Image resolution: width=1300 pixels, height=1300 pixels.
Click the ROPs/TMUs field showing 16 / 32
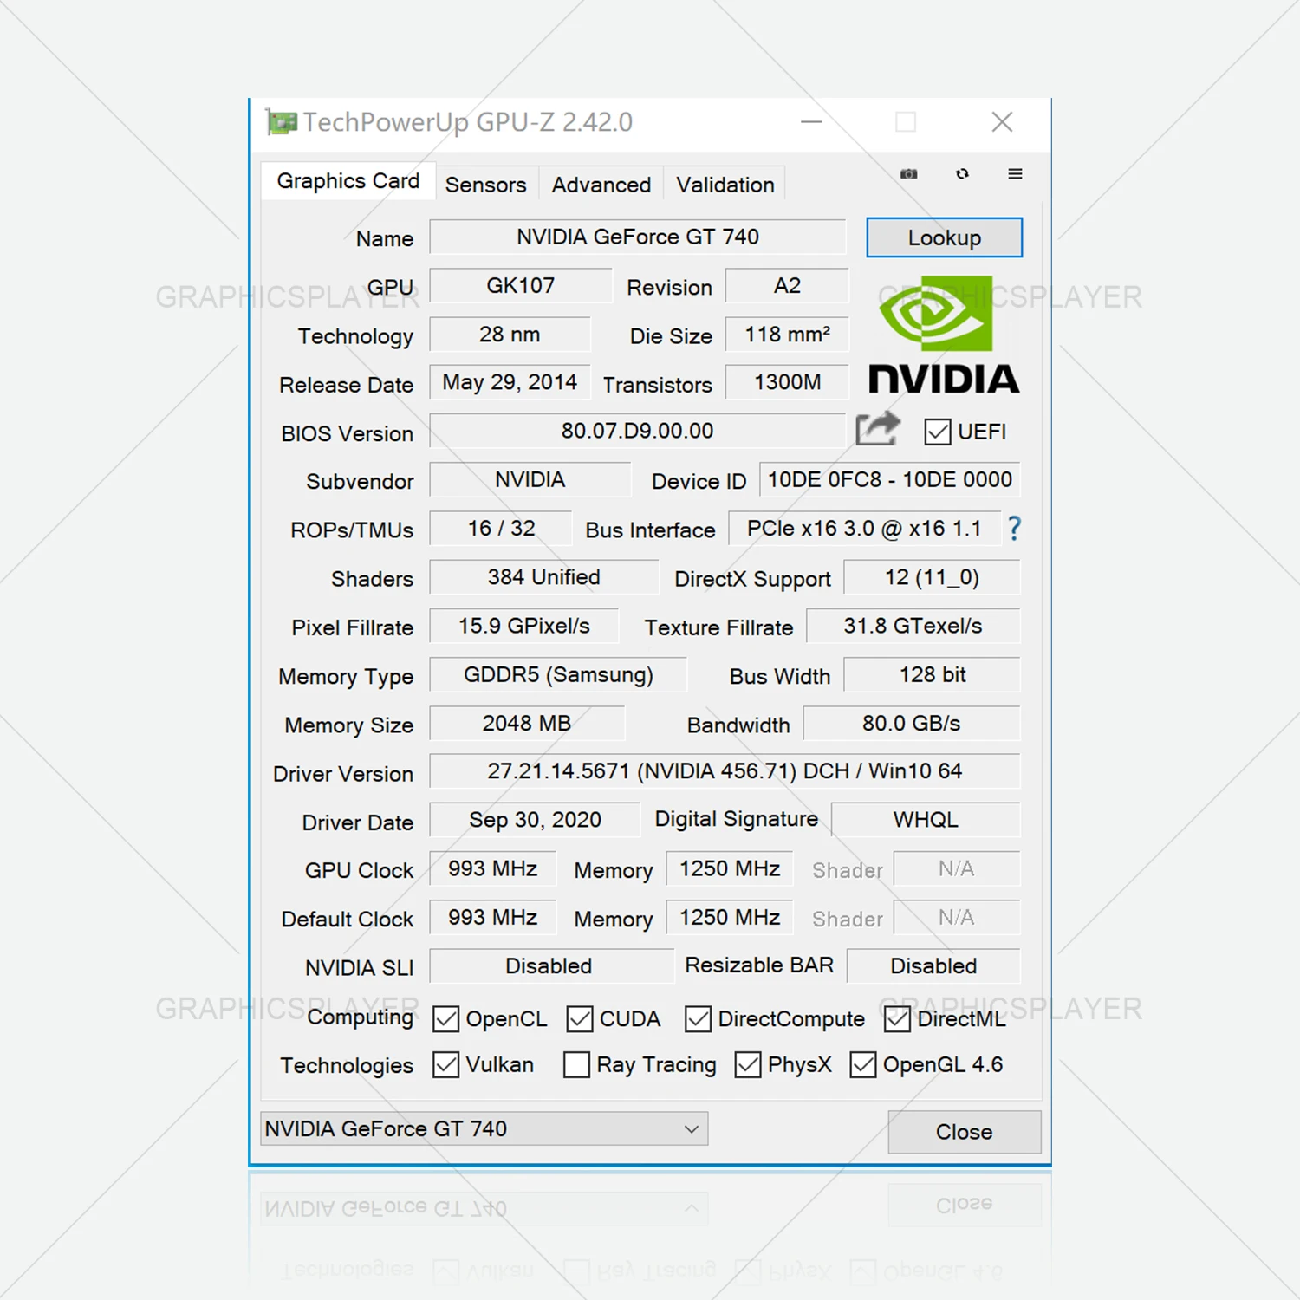(501, 529)
